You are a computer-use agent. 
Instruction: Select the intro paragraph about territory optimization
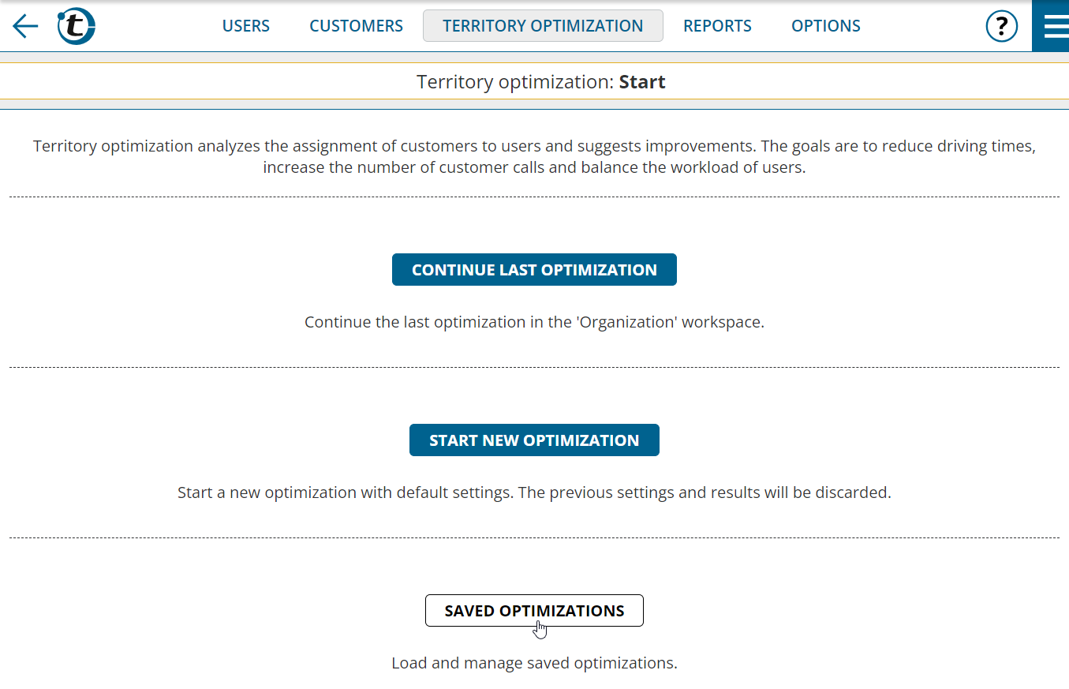[534, 157]
